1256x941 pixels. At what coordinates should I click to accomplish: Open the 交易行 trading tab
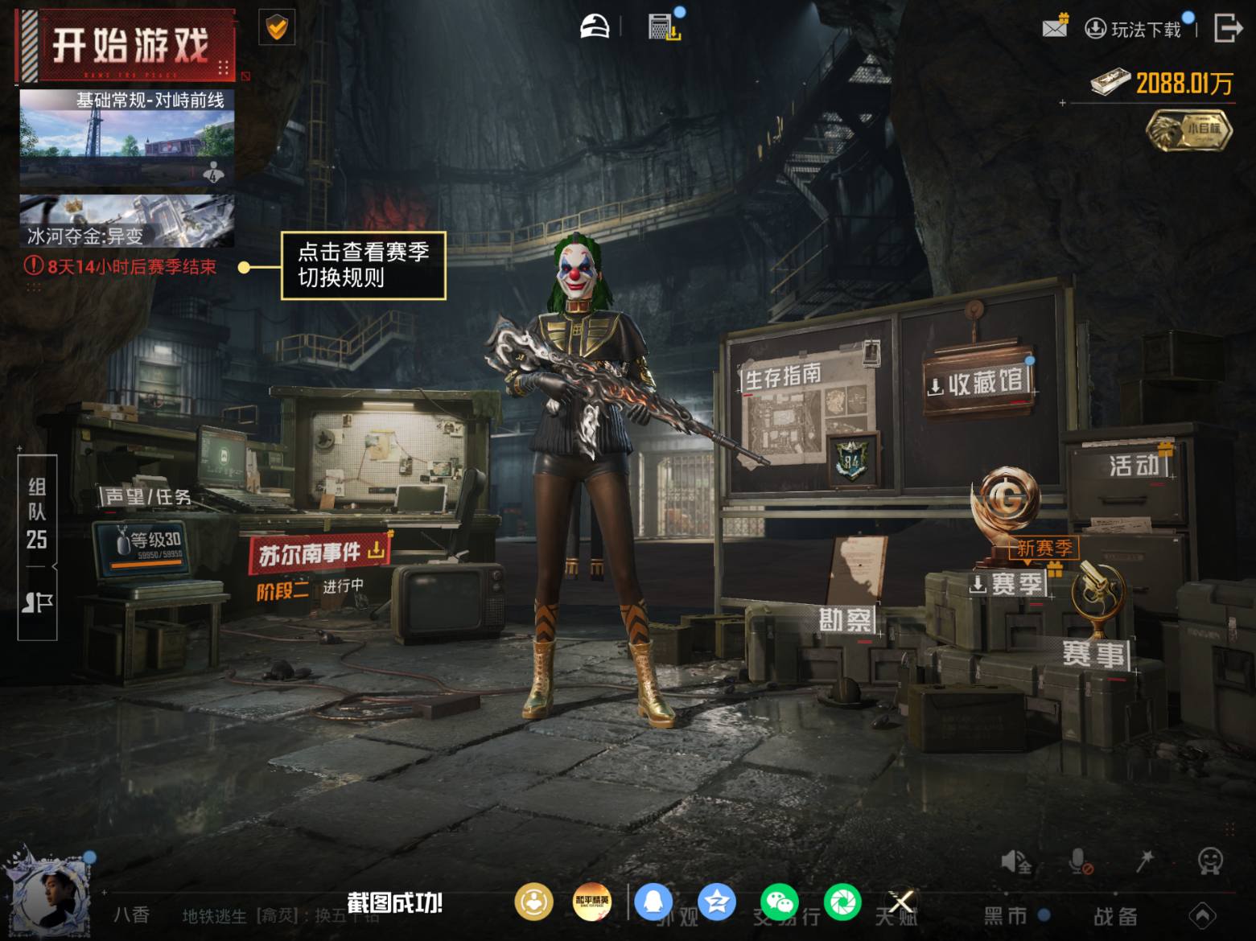pos(786,916)
